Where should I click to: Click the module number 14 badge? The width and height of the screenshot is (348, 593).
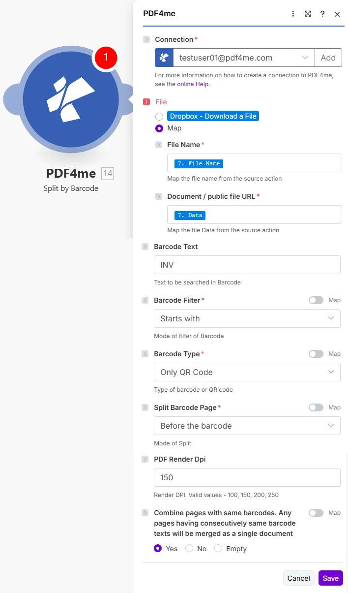(x=108, y=173)
